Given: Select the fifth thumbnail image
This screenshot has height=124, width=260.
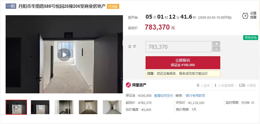Looking at the screenshot, I should coord(112,107).
